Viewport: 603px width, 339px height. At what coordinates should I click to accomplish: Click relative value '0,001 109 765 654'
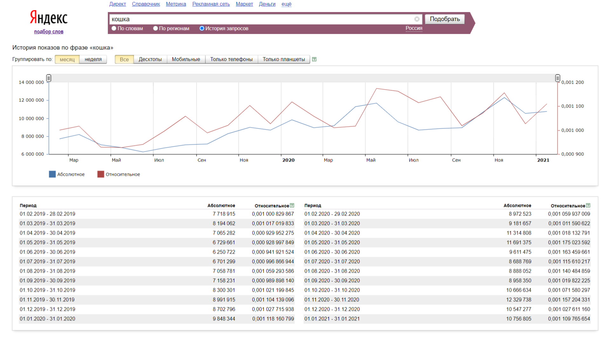coord(569,319)
